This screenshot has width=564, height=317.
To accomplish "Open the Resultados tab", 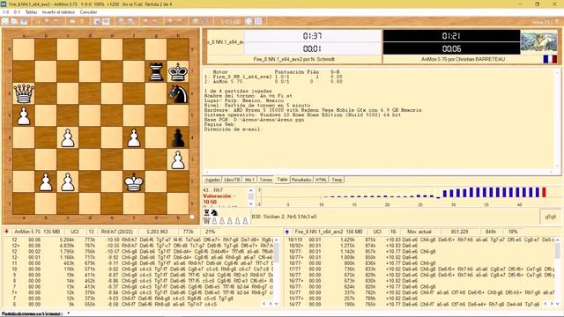I will click(x=301, y=180).
